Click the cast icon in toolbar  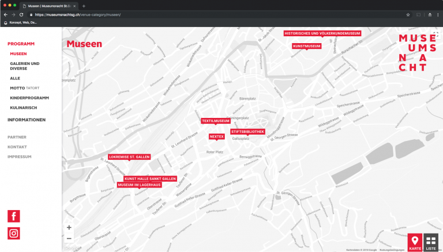(x=418, y=14)
